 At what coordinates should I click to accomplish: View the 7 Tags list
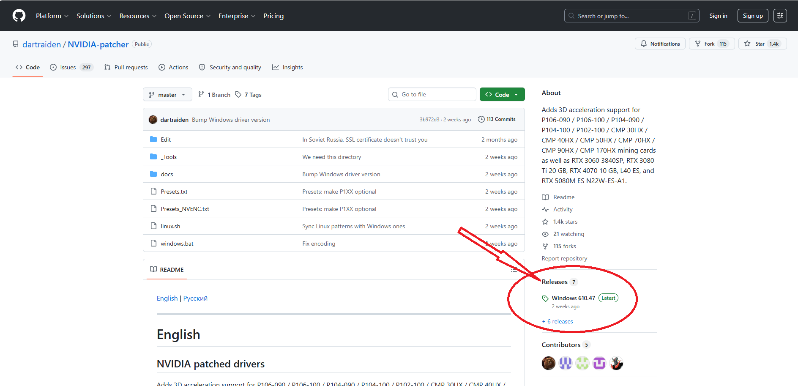(x=249, y=94)
